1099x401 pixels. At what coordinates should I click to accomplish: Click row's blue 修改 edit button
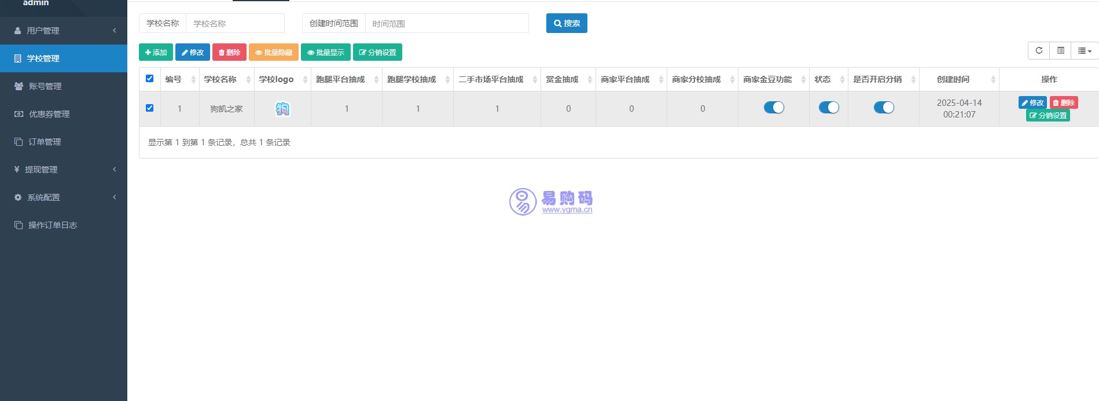(x=1032, y=102)
